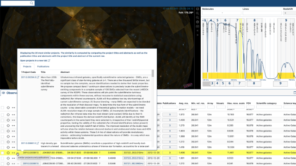Screen dimensions: 296x166
Task: Check the box on the bottom 06:43:28 row
Action: [x=2, y=164]
